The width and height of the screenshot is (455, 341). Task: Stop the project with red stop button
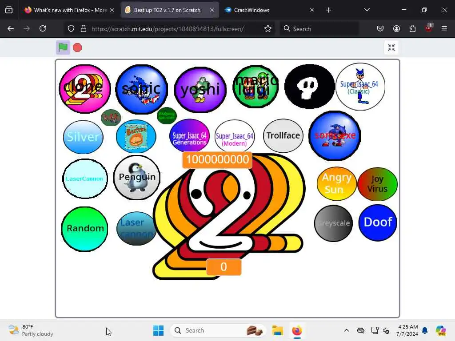point(77,48)
